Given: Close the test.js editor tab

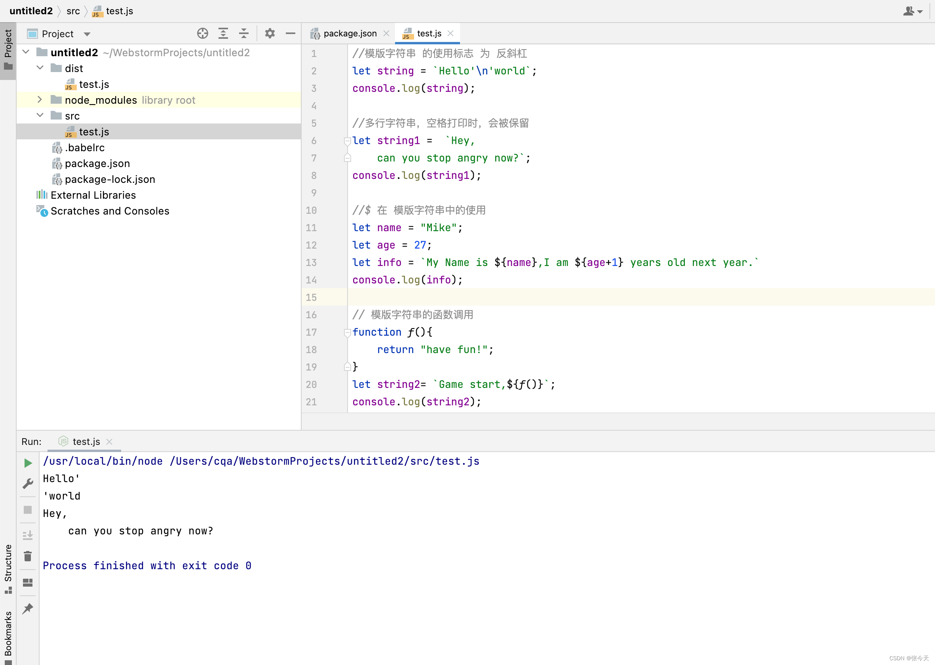Looking at the screenshot, I should click(450, 34).
